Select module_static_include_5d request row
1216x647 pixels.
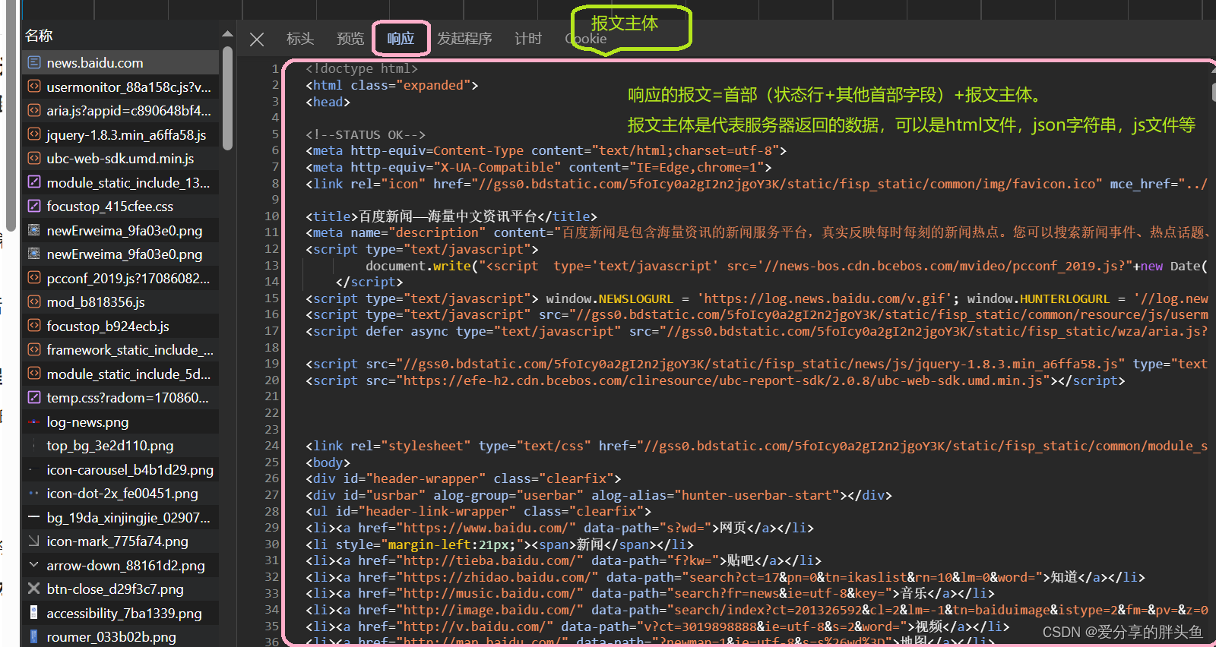click(121, 374)
